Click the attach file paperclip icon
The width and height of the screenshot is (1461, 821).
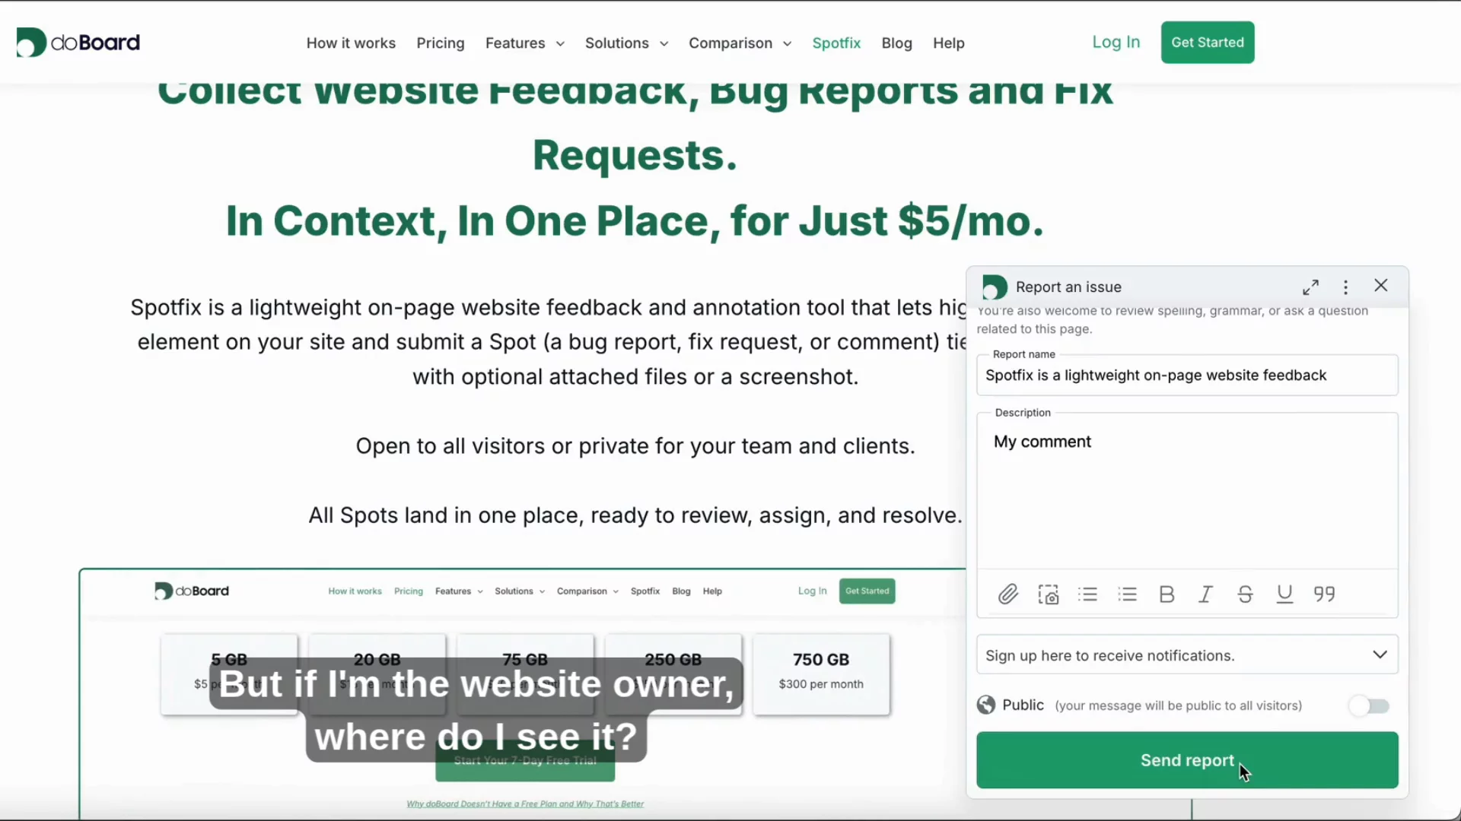coord(1008,594)
